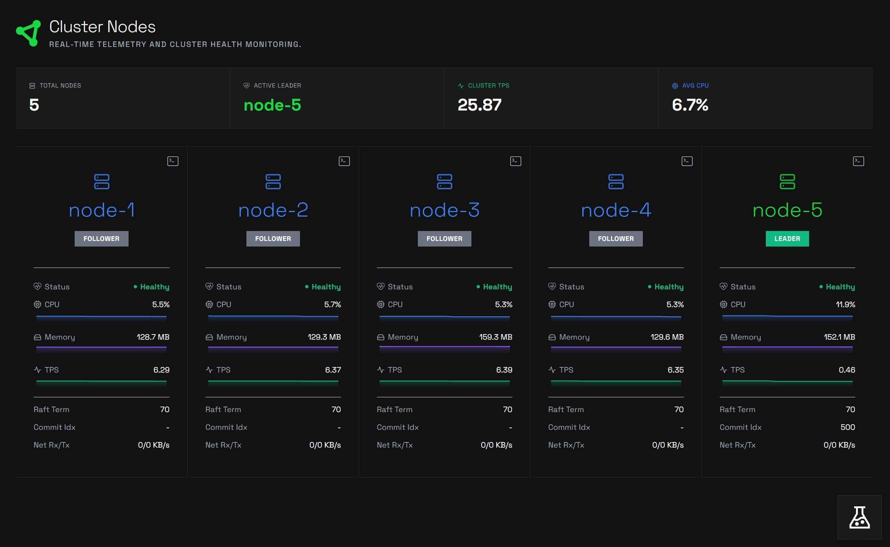
Task: Click the flask lab icon button
Action: point(859,517)
